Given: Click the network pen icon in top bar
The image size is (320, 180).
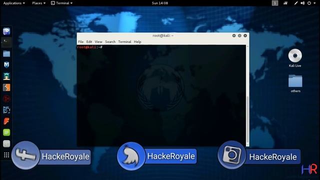Looking at the screenshot, I should [295, 3].
